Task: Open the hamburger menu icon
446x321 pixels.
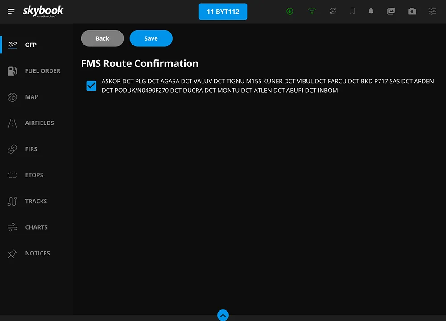Action: pos(11,12)
